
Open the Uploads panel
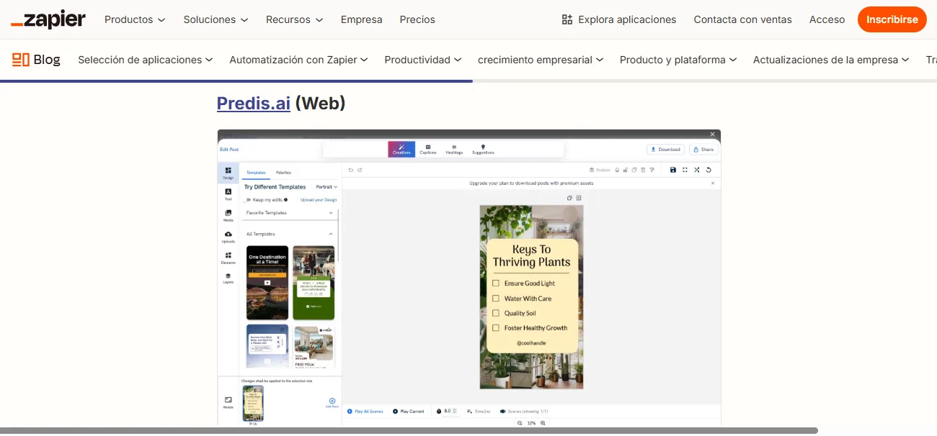click(228, 236)
